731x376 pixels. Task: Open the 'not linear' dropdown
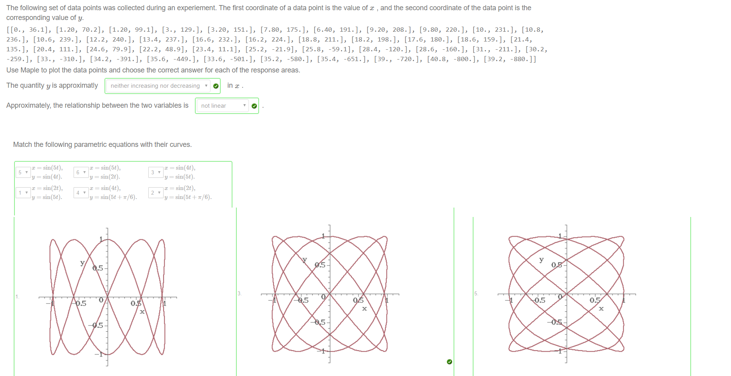point(222,106)
